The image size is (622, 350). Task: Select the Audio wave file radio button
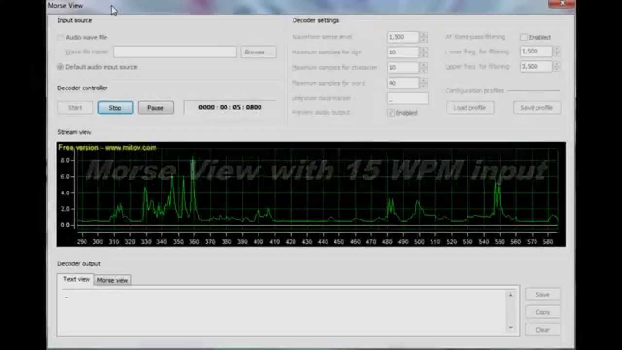click(x=60, y=37)
